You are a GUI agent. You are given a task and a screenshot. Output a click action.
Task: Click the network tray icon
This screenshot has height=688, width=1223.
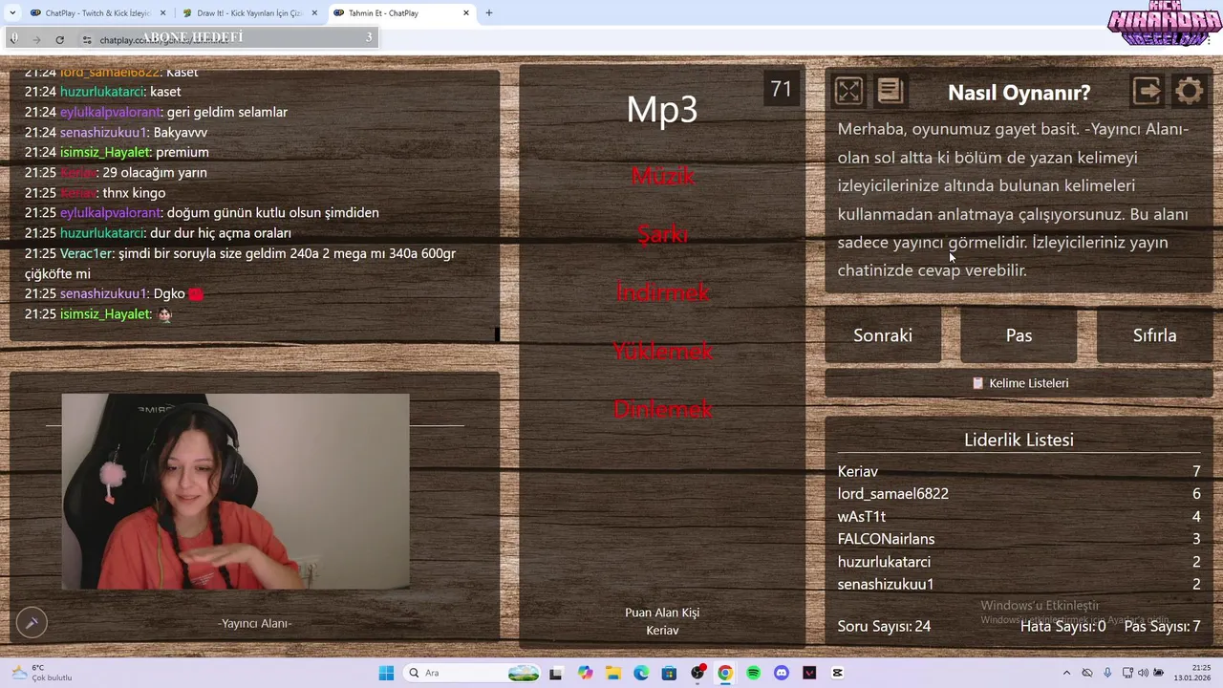tap(1127, 673)
